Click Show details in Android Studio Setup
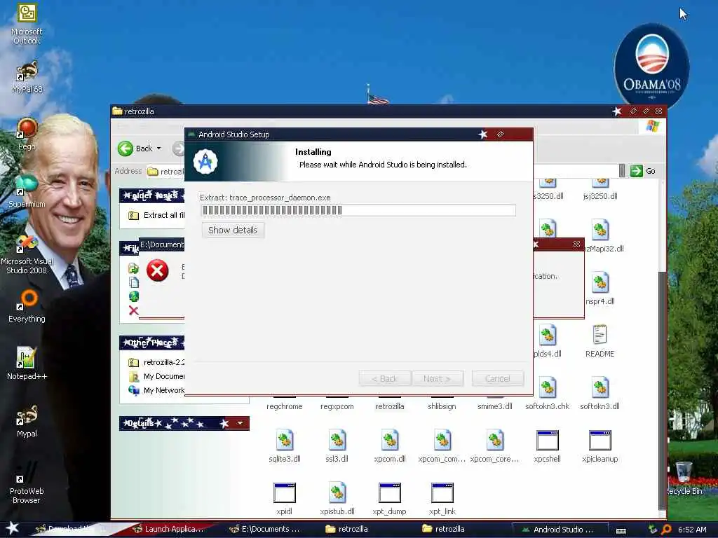 click(233, 230)
